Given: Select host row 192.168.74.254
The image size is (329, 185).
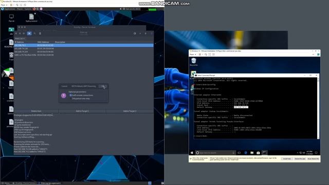Looking at the screenshot, I should point(84,51).
